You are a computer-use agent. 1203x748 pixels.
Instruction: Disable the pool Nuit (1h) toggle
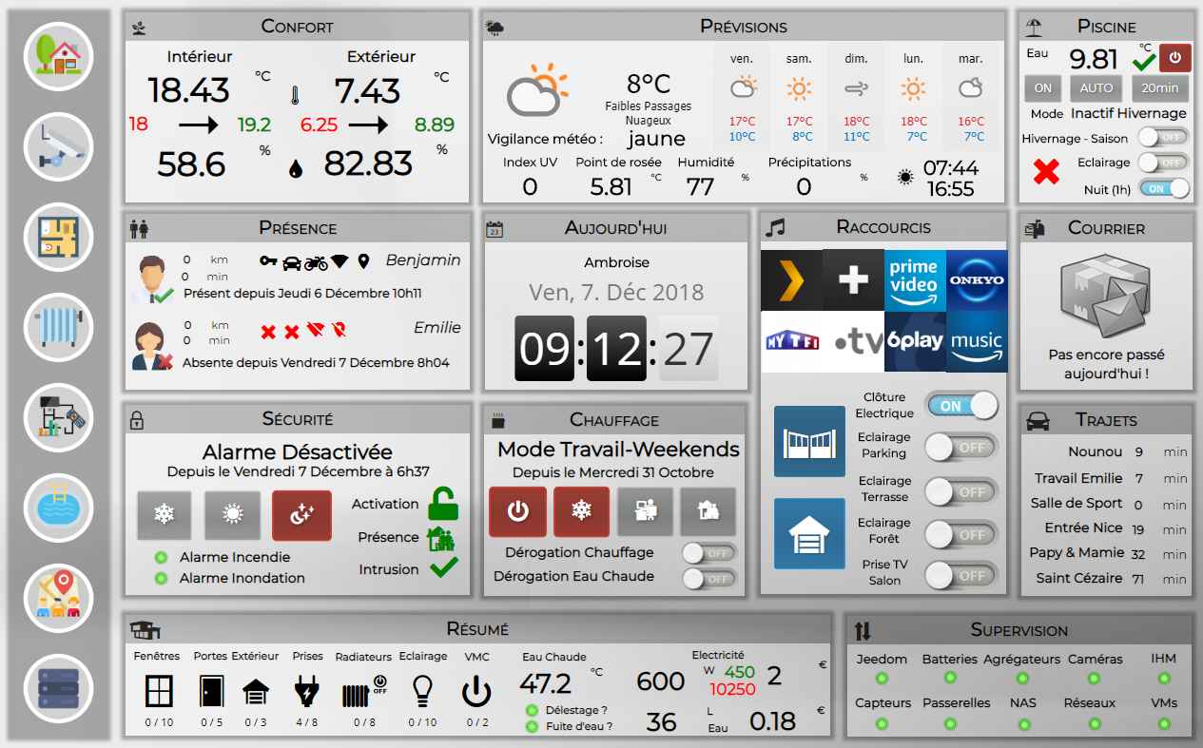1163,188
